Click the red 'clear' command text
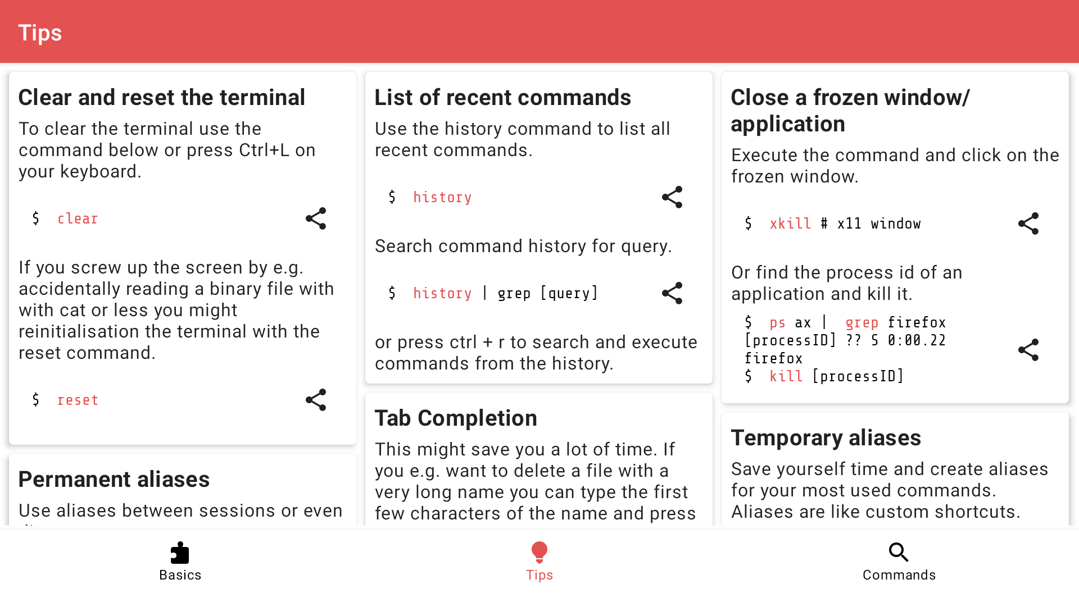Viewport: 1079px width, 593px height. click(x=78, y=219)
